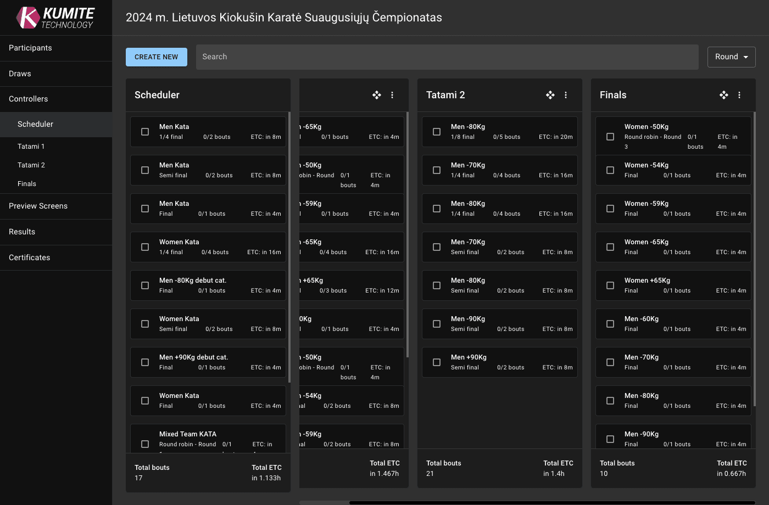Open the Finals column three-dot menu

coord(739,95)
